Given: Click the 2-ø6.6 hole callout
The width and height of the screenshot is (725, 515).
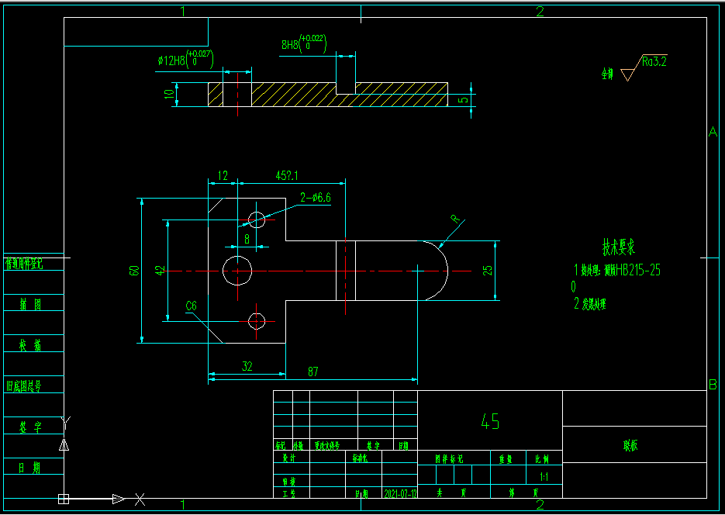Looking at the screenshot, I should click(316, 198).
